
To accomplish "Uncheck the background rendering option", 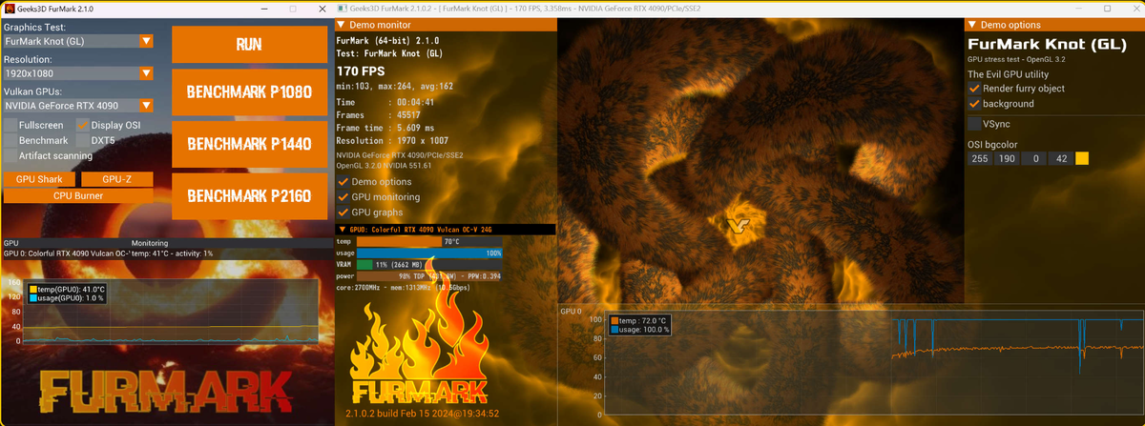I will click(974, 104).
